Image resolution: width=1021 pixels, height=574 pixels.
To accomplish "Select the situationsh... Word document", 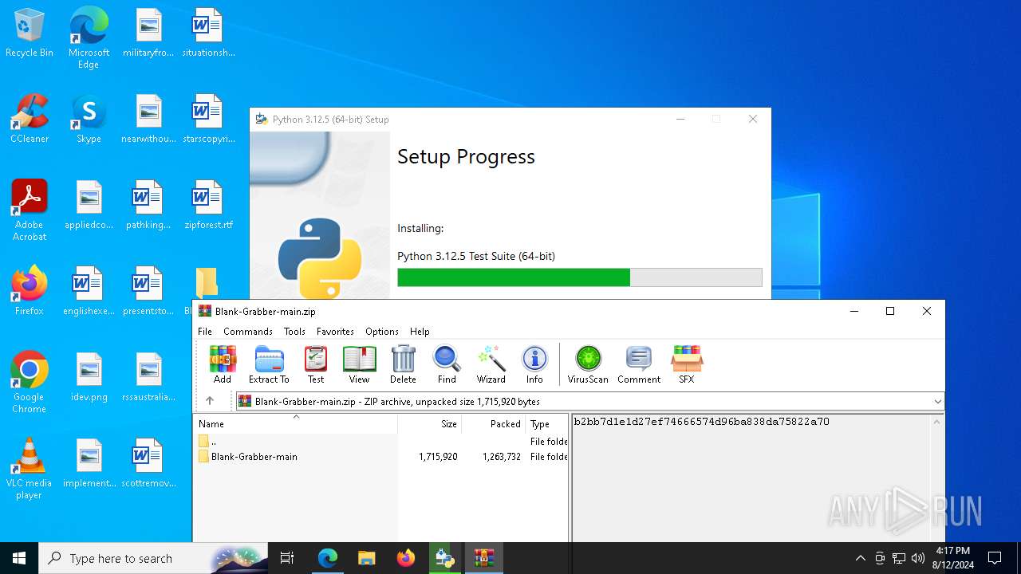I will pos(208,33).
